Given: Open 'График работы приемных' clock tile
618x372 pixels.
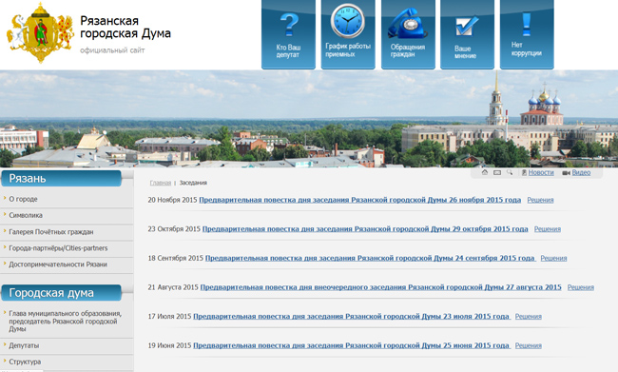Looking at the screenshot, I should [348, 34].
